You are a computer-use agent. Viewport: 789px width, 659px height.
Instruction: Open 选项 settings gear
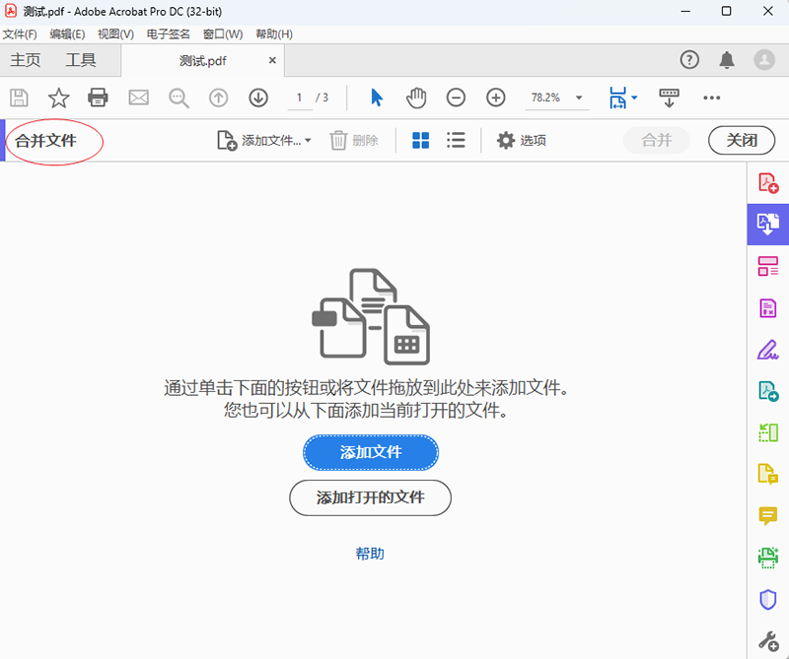click(x=522, y=140)
